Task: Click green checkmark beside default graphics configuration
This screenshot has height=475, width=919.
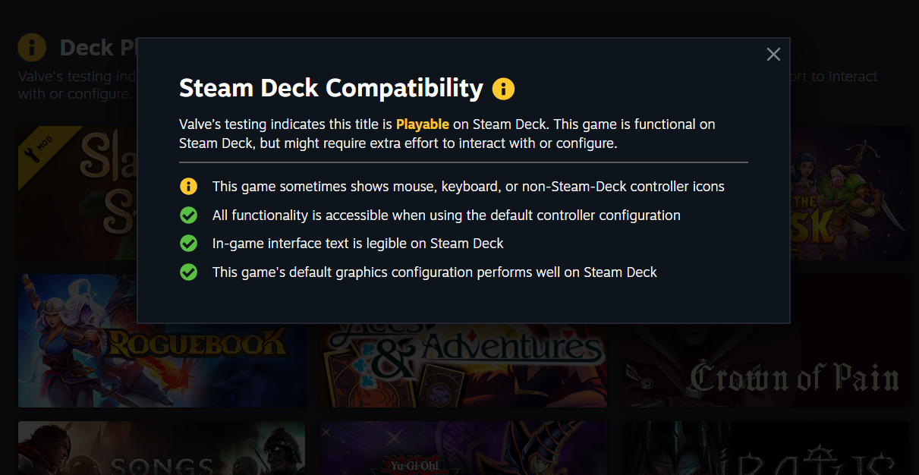Action: pyautogui.click(x=188, y=272)
